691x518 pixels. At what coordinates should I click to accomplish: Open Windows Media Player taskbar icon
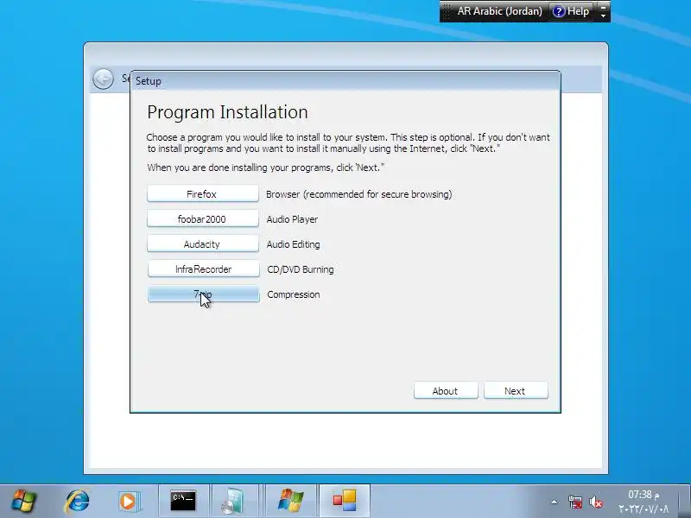coord(129,501)
